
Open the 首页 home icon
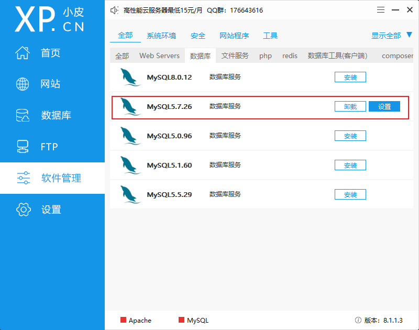pos(23,52)
